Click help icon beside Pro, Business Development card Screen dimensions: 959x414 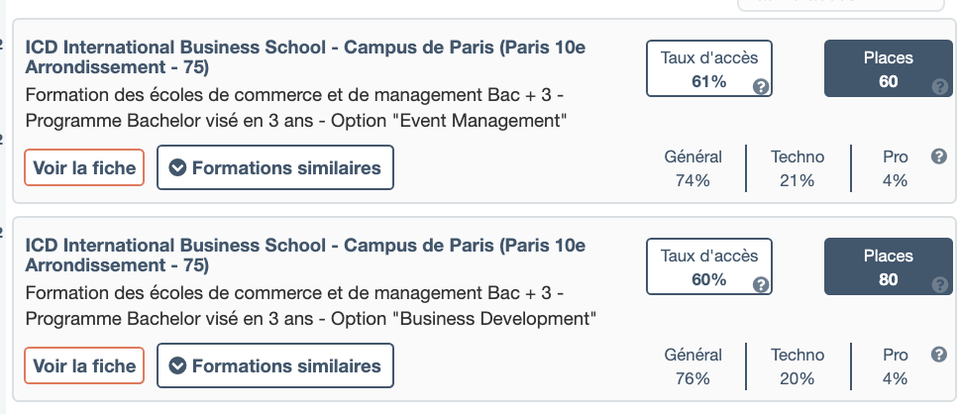(x=939, y=355)
